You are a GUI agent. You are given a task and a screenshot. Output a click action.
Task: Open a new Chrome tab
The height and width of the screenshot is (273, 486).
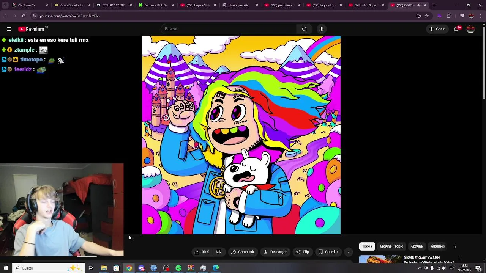pyautogui.click(x=434, y=5)
